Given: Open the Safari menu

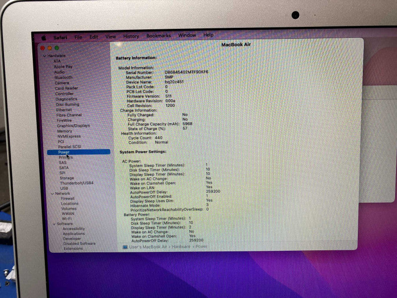Looking at the screenshot, I should [60, 38].
